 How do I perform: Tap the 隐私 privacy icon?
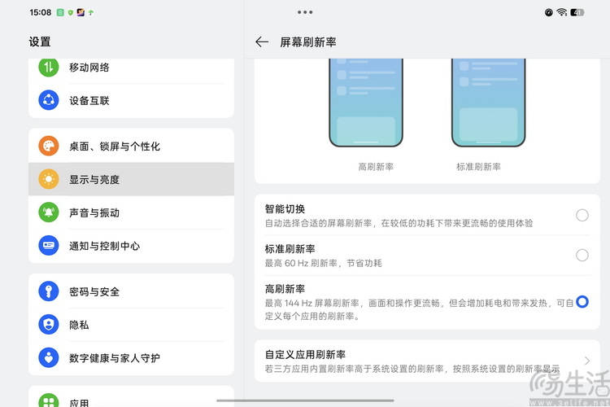(49, 324)
